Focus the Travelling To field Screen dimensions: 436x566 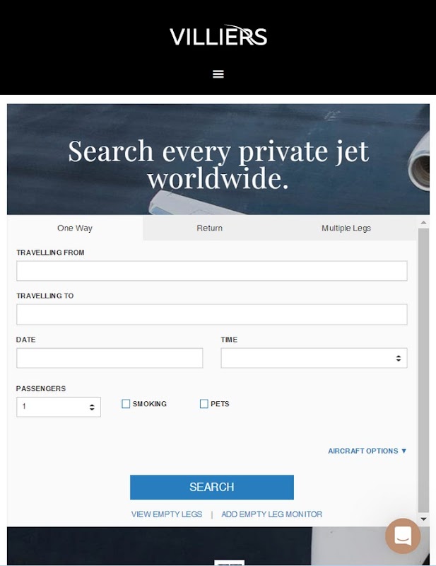[212, 314]
